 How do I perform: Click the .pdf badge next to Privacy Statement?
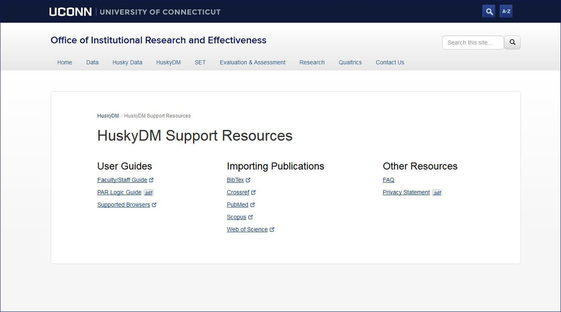click(x=437, y=193)
